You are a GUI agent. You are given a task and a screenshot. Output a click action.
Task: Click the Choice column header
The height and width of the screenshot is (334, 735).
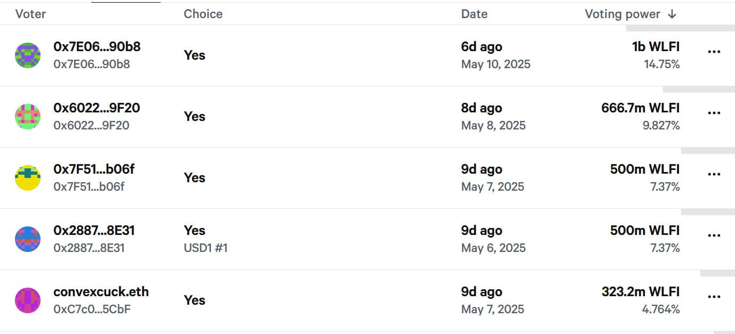203,14
